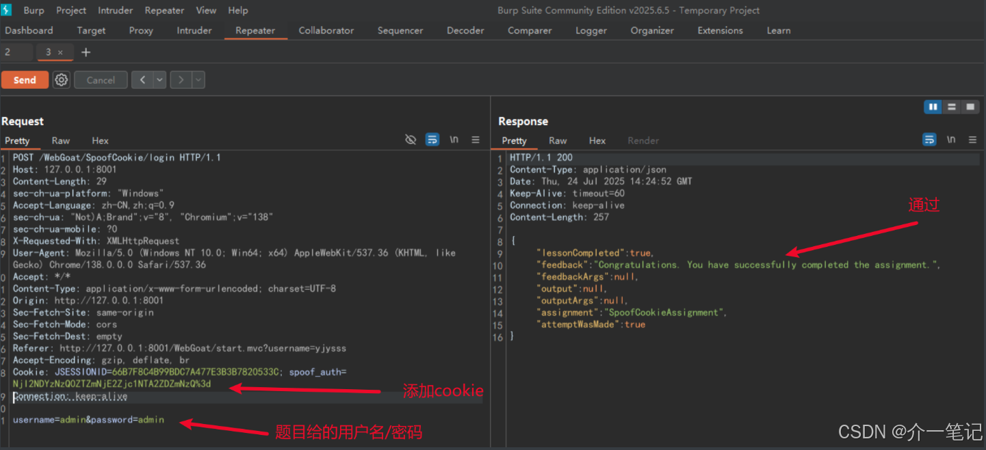Click the "attemptWasMade":true response line
Image resolution: width=986 pixels, height=450 pixels.
591,324
